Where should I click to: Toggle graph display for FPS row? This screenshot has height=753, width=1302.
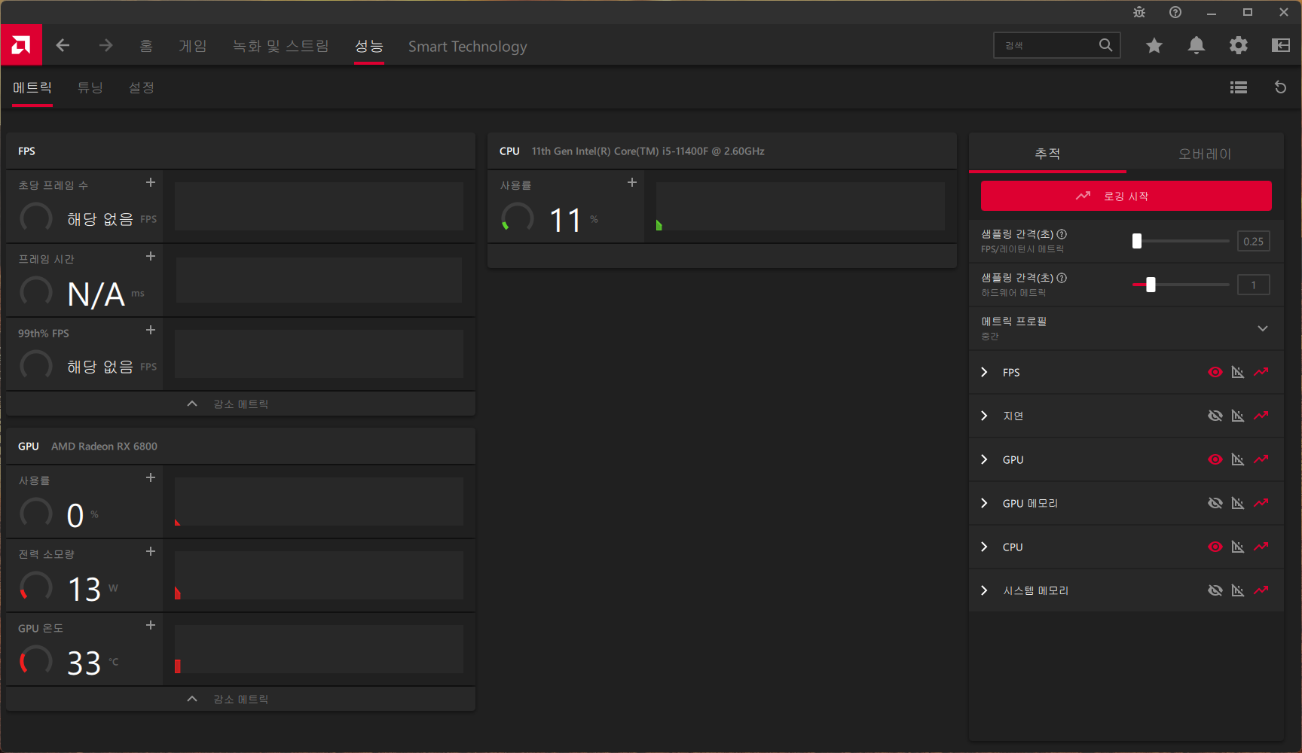pos(1238,372)
